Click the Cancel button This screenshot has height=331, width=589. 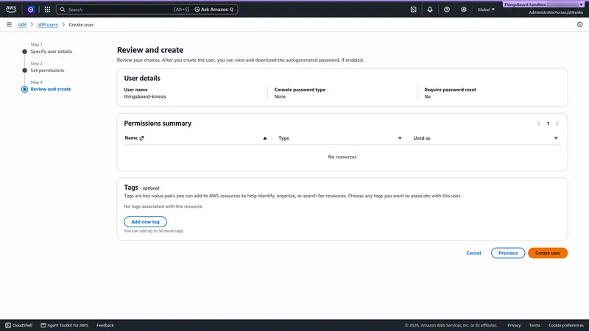473,253
